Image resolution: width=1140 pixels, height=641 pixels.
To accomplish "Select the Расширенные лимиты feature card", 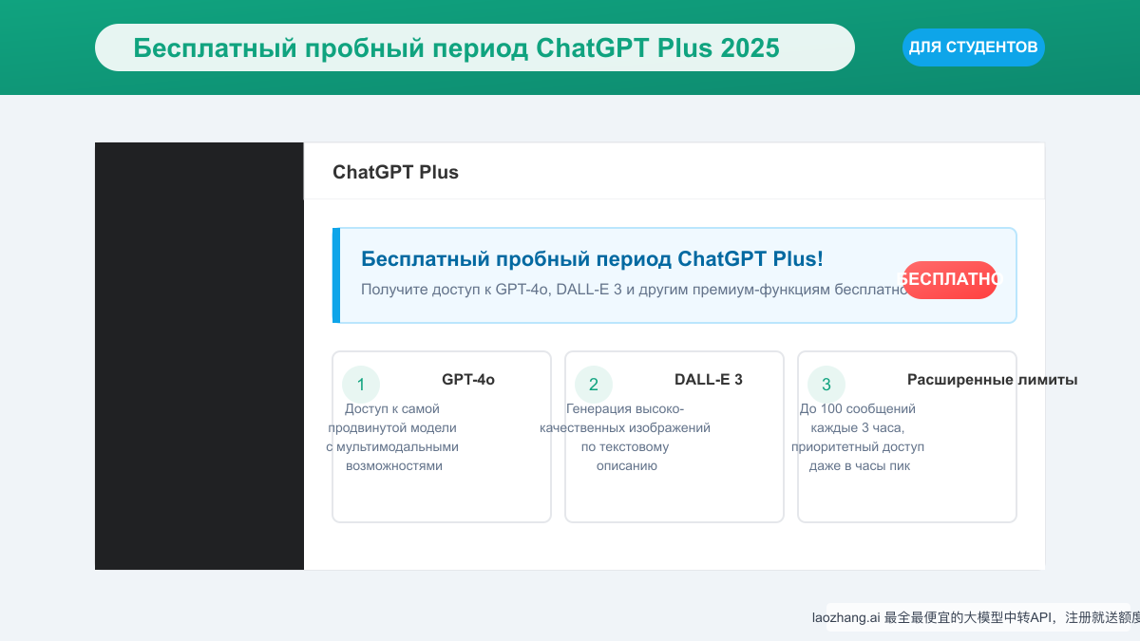I will click(907, 437).
